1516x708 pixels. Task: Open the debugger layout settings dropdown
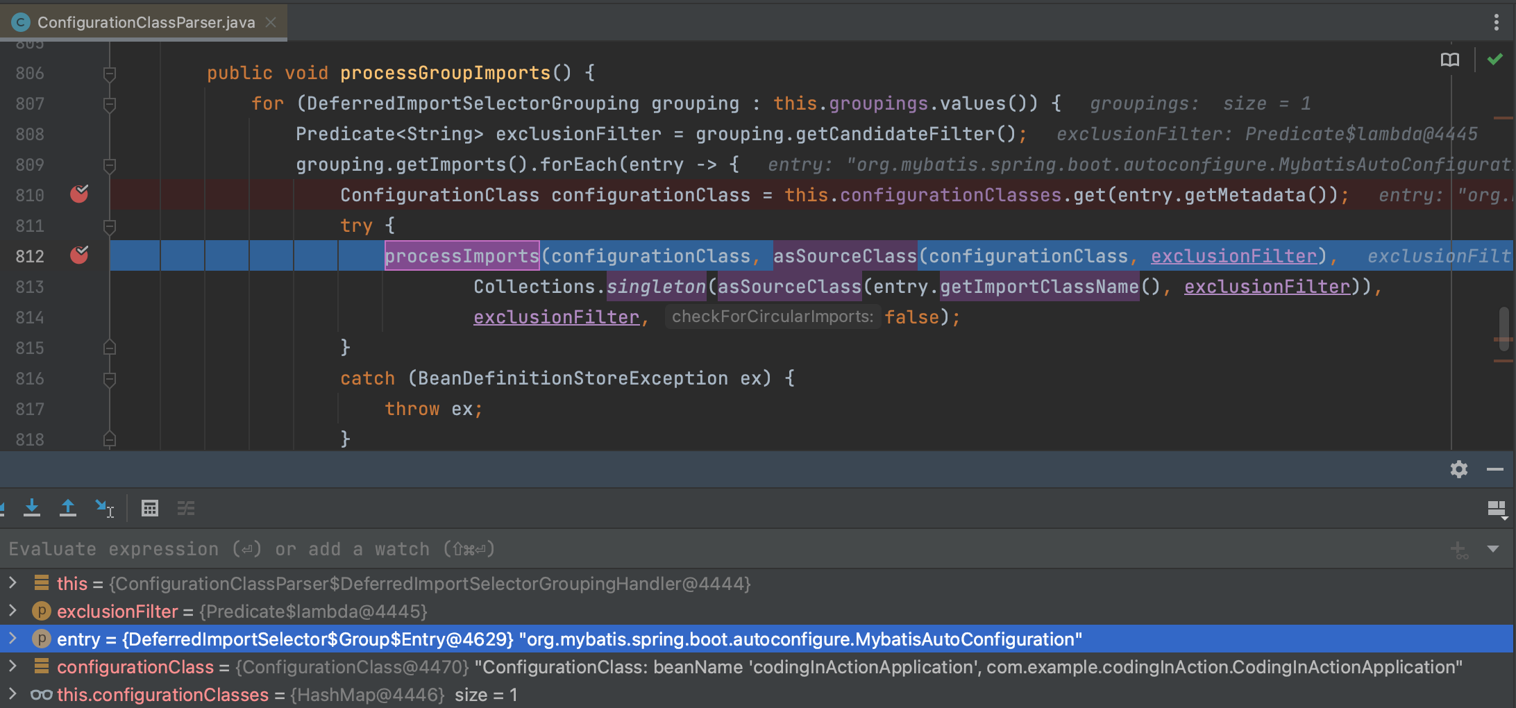pos(1497,509)
